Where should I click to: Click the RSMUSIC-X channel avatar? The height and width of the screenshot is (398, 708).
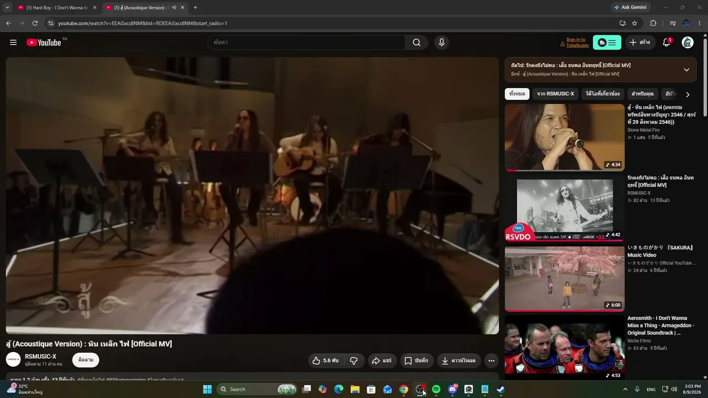(x=13, y=360)
